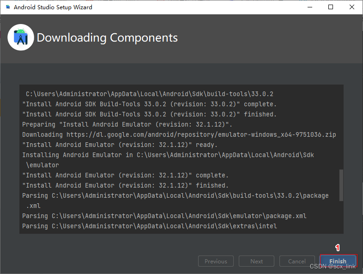Click the Android Studio Setup Wizard title text
Image resolution: width=363 pixels, height=274 pixels.
[x=53, y=7]
